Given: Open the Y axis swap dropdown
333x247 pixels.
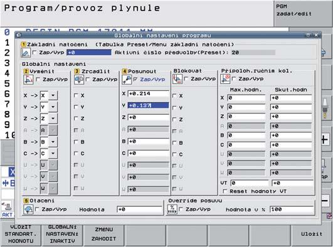Looking at the screenshot, I should [53, 107].
